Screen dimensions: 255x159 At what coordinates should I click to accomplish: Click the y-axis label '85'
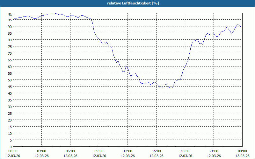[10, 33]
